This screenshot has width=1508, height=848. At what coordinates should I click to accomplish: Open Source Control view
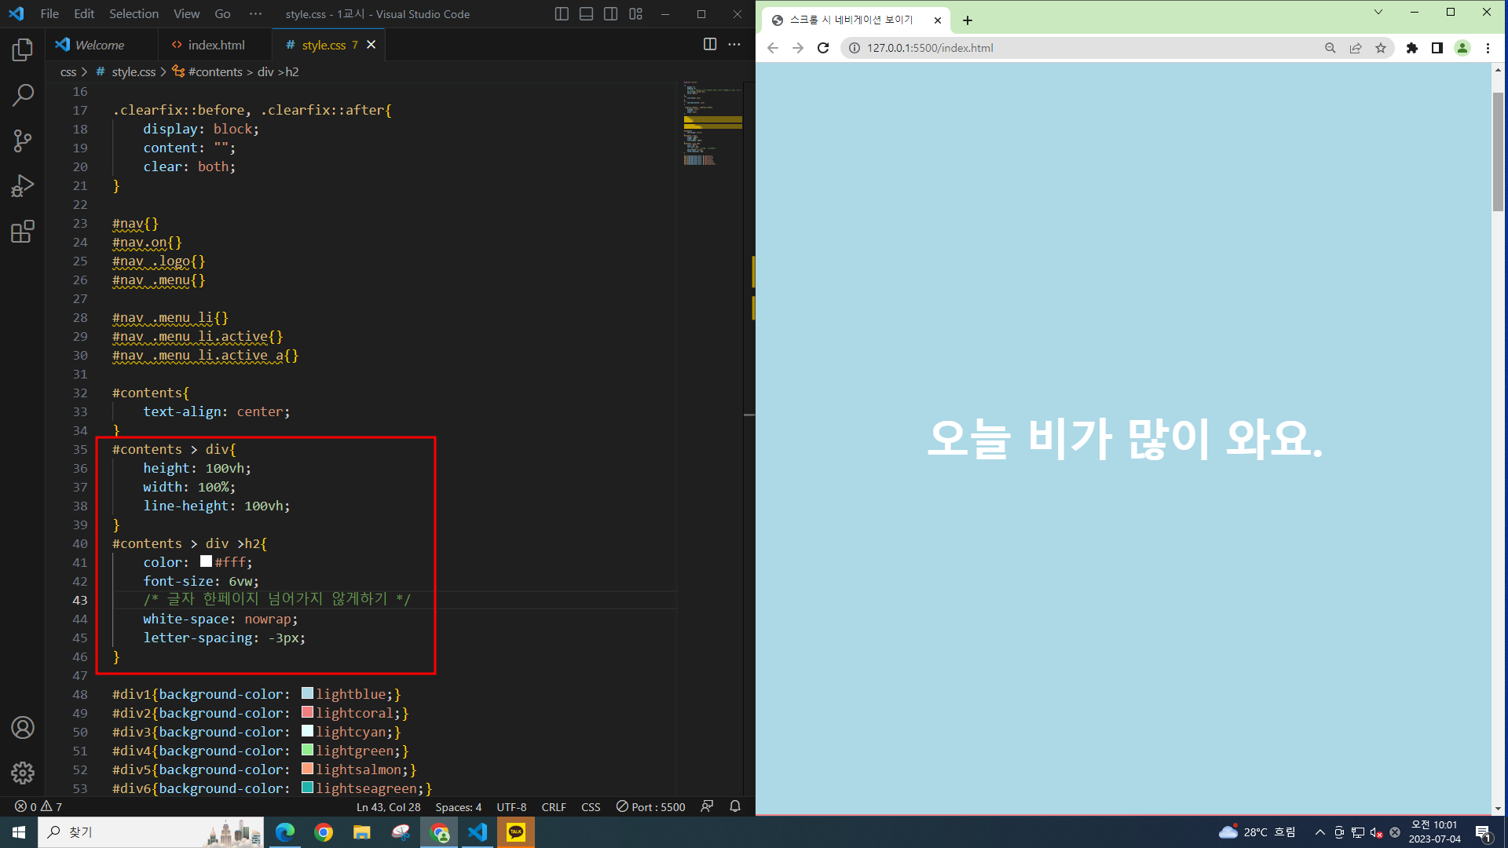coord(23,141)
